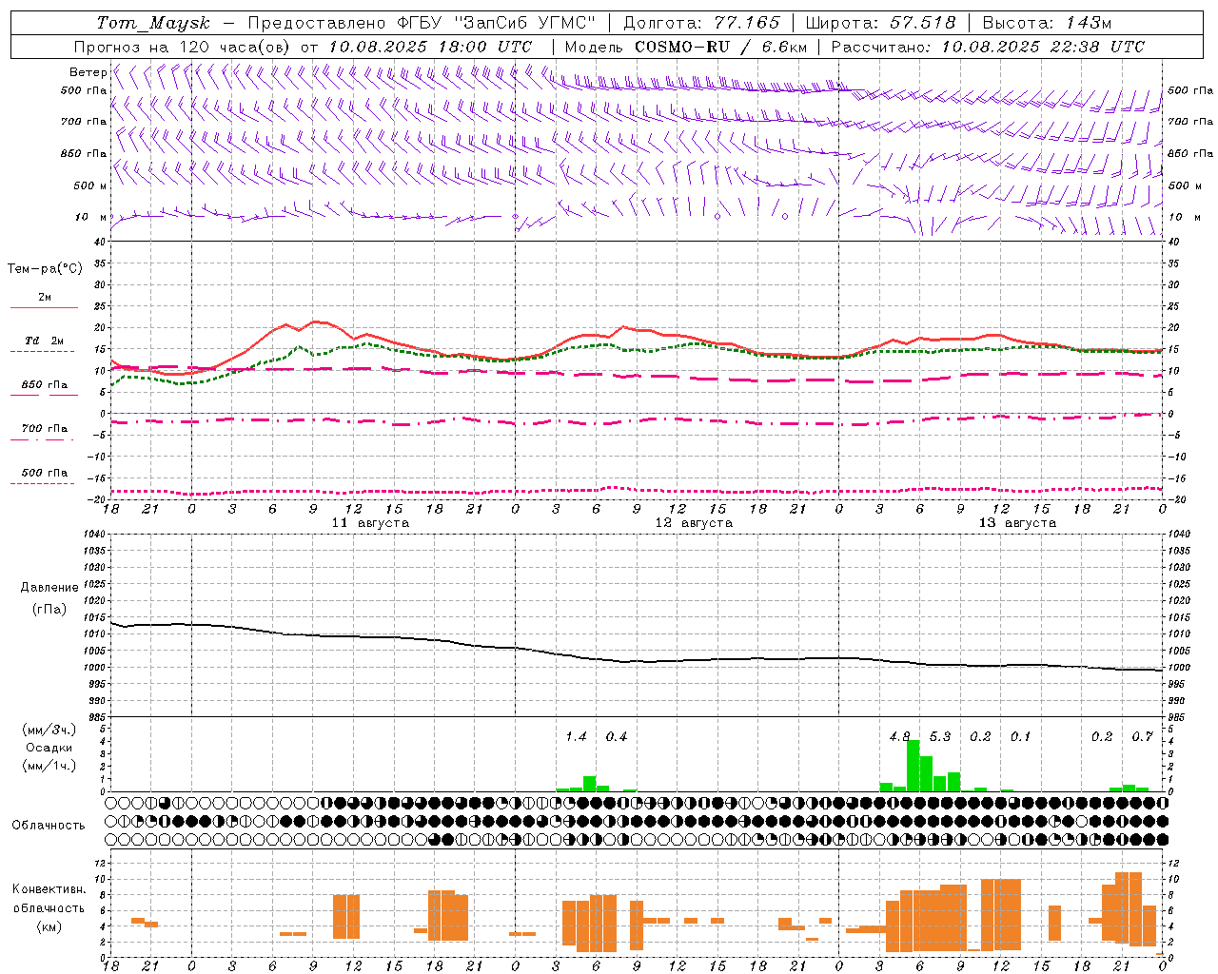The height and width of the screenshot is (974, 1218).
Task: Click the latitude value Широта: 57.518
Action: [880, 23]
